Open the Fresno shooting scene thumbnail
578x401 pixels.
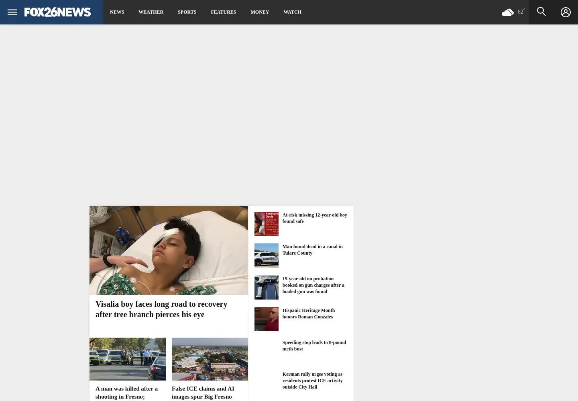click(128, 359)
